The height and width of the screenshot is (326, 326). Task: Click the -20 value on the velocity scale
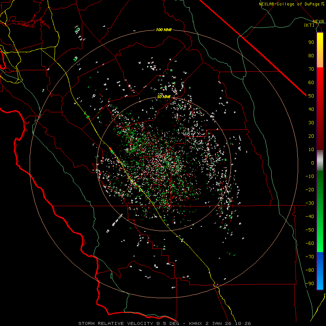tap(310, 190)
